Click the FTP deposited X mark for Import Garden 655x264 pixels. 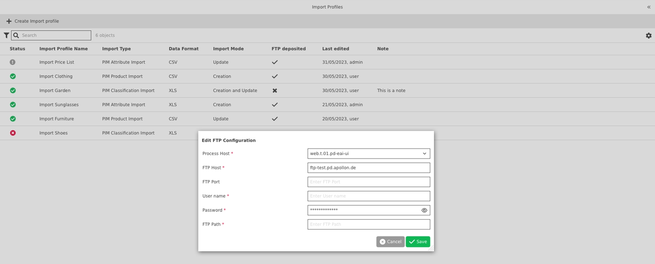[x=275, y=91]
